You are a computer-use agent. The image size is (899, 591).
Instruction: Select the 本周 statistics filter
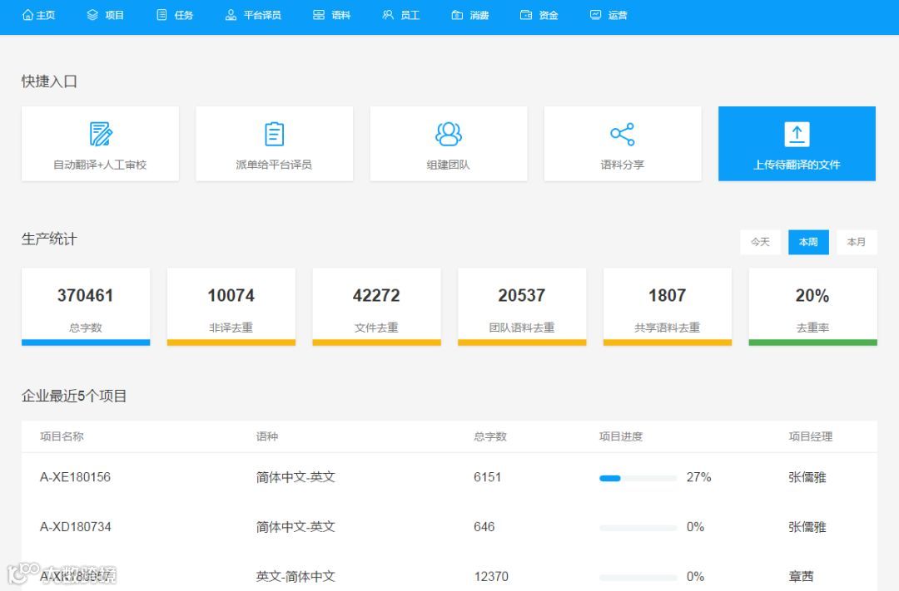(808, 242)
